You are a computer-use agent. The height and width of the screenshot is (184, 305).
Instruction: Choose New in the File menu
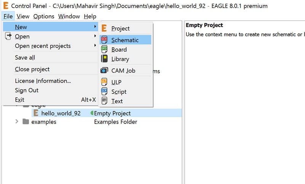(51, 27)
